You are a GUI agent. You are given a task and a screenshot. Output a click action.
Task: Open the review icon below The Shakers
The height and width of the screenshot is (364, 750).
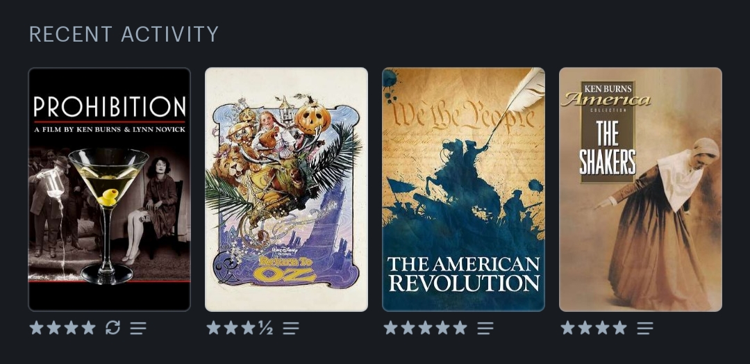644,328
